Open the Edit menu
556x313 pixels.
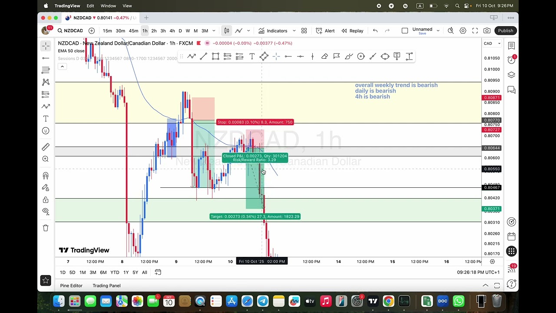click(90, 6)
